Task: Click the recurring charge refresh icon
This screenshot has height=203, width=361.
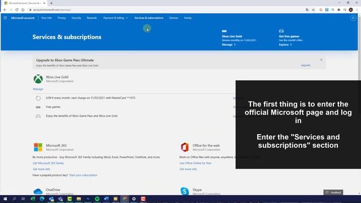Action: [38, 98]
